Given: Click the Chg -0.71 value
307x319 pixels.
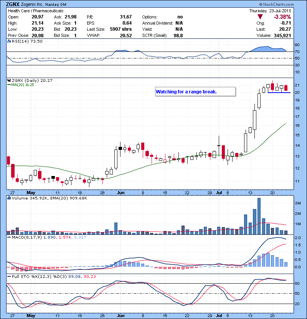Looking at the screenshot, I should click(286, 23).
